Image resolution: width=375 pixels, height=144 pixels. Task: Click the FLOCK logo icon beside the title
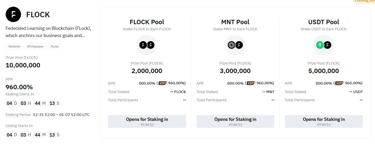pyautogui.click(x=13, y=14)
